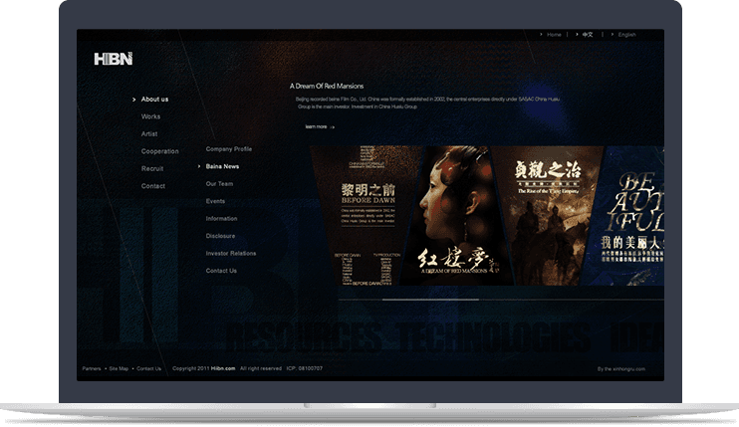Open Disclosure submenu item
Screen dimensions: 739x427
(220, 236)
